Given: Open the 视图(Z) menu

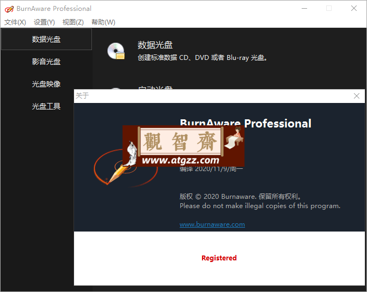Looking at the screenshot, I should 73,22.
